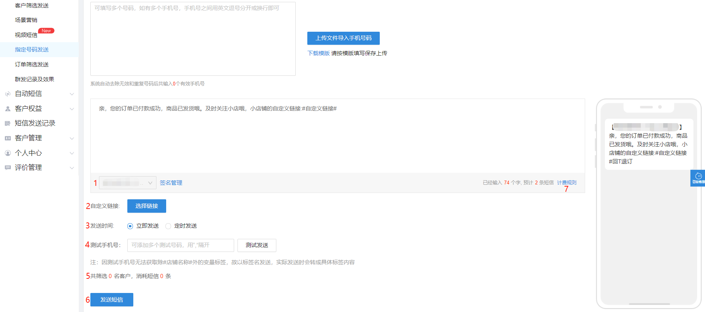This screenshot has height=312, width=705.
Task: Open 订单筛选发送 in the sidebar
Action: [x=32, y=64]
